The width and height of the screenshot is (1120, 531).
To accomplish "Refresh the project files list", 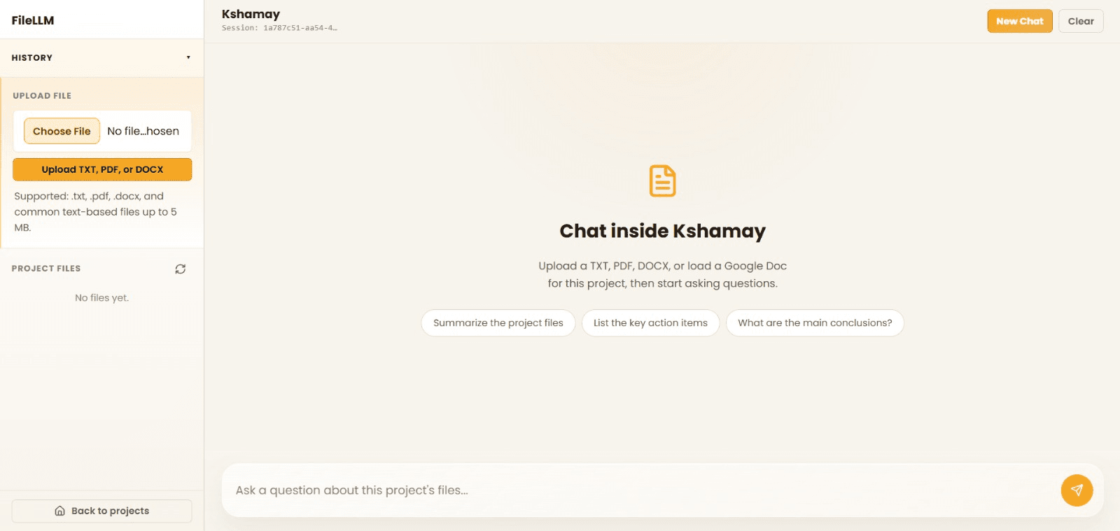I will (180, 269).
